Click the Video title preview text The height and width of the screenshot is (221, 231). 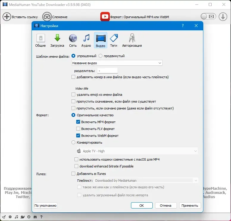[82, 88]
